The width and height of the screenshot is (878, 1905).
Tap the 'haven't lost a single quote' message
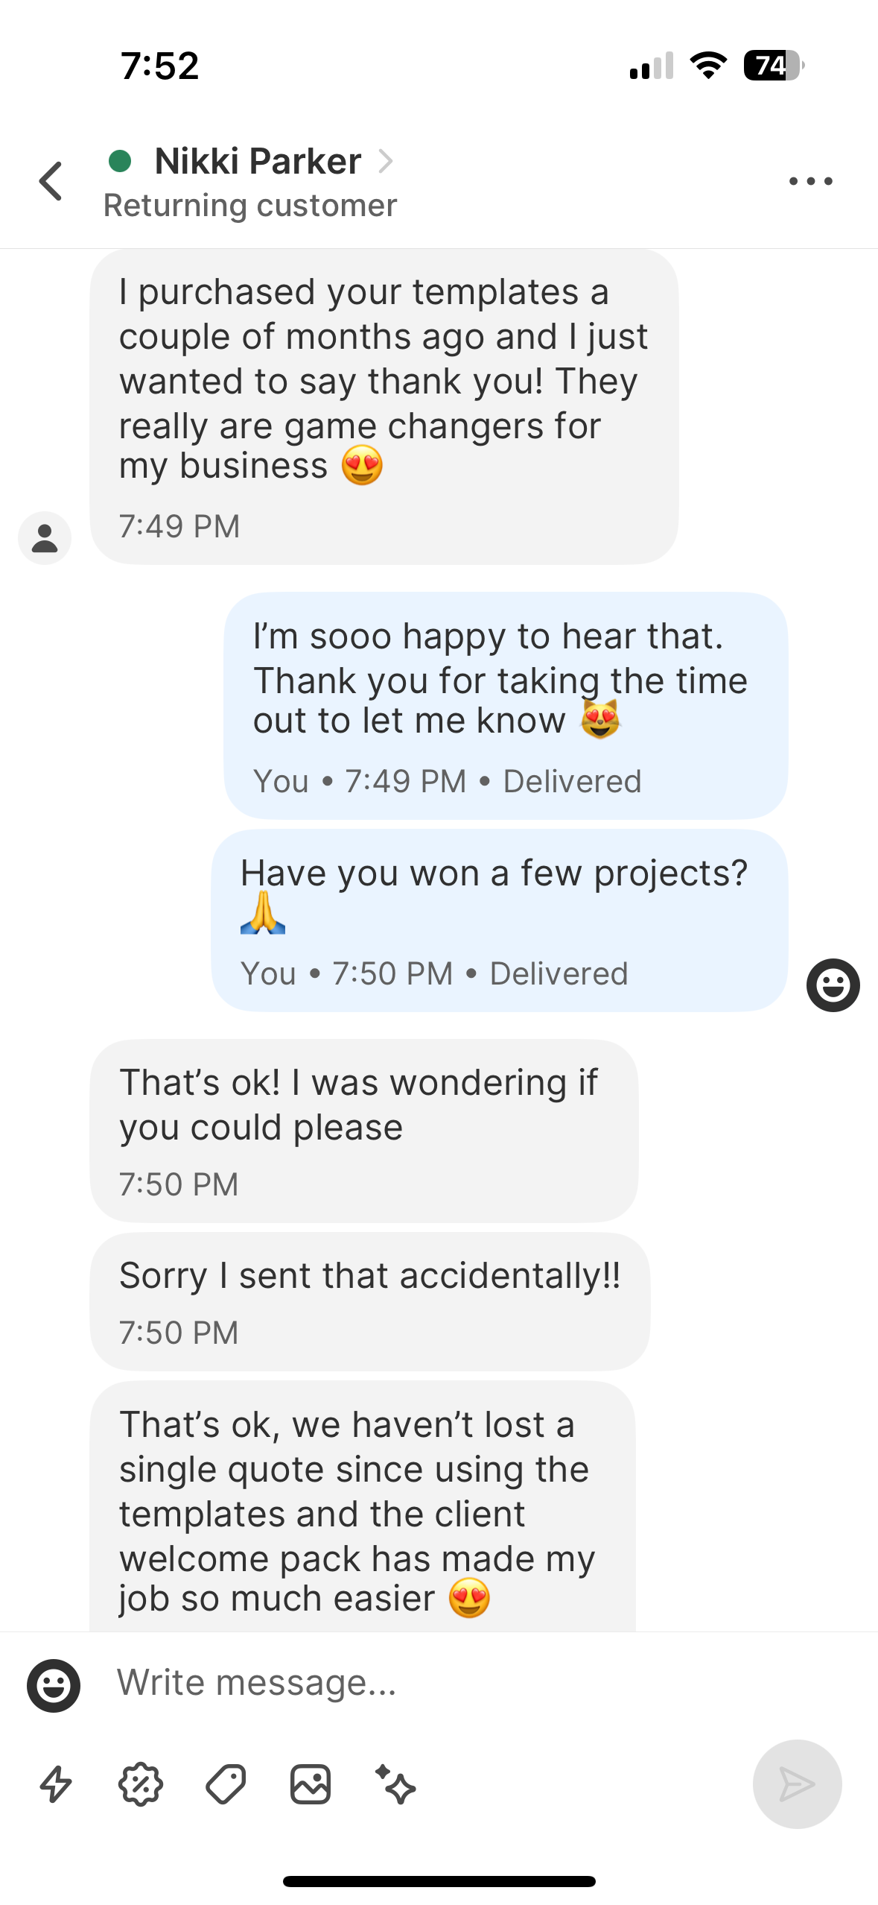click(x=362, y=1507)
